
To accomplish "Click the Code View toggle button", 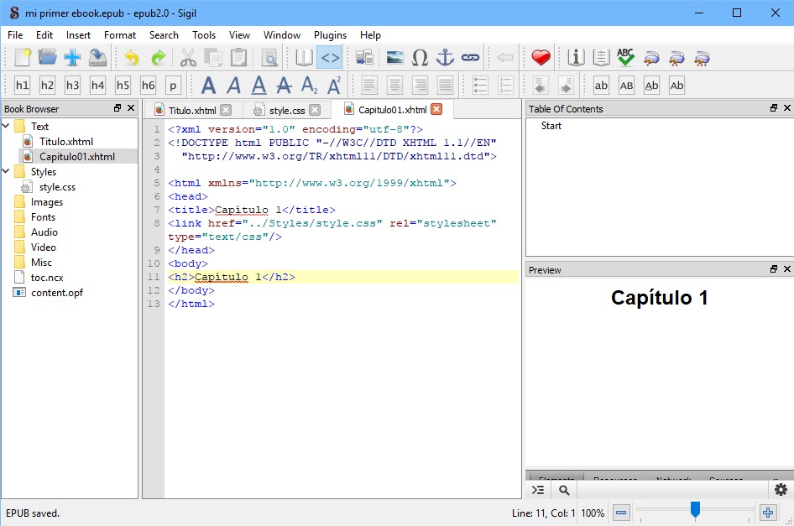I will (329, 58).
